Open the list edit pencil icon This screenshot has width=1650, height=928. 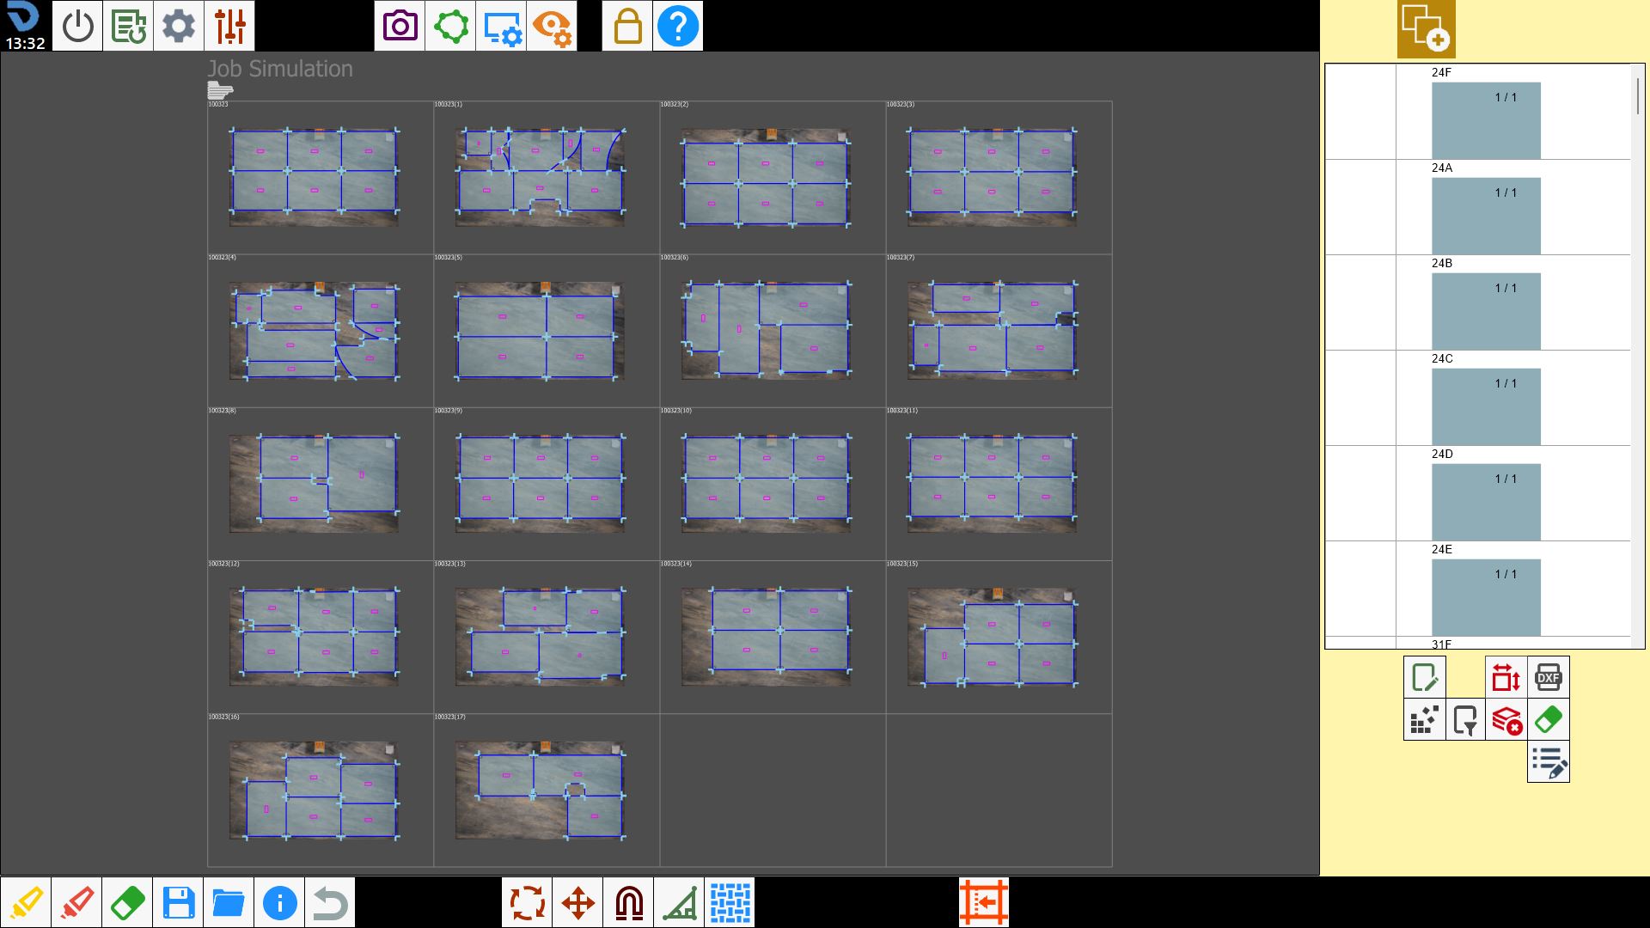click(x=1549, y=761)
